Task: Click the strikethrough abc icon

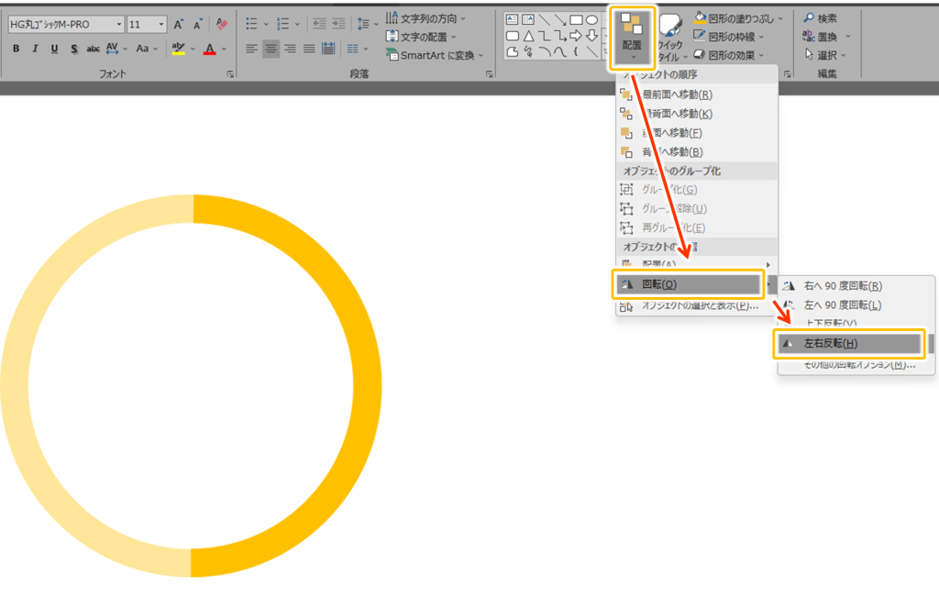Action: tap(93, 49)
